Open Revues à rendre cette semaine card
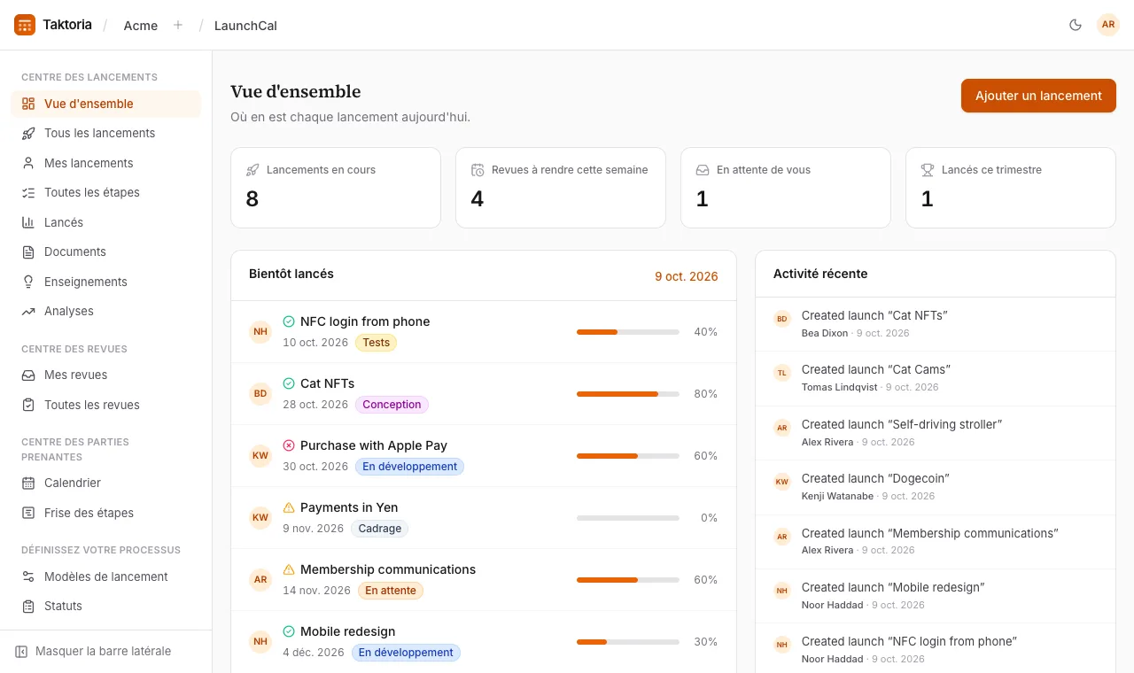 coord(561,188)
